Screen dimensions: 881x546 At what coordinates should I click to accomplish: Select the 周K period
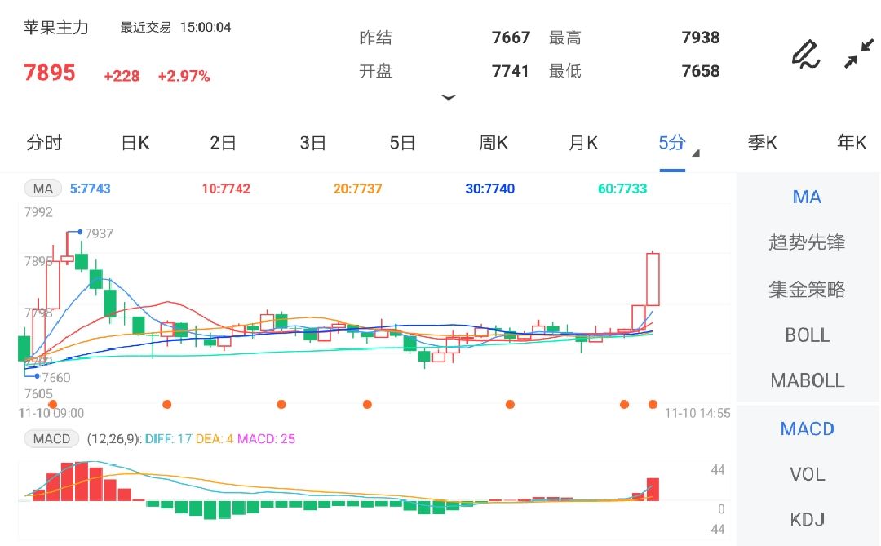tap(494, 142)
